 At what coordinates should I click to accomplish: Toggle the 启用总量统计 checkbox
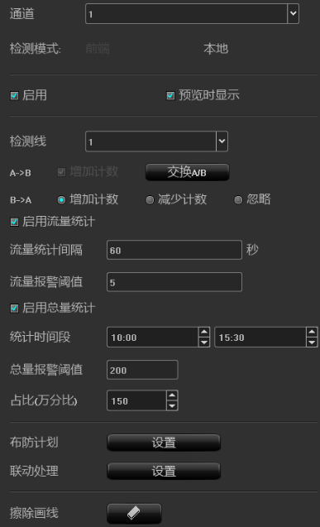coord(14,308)
